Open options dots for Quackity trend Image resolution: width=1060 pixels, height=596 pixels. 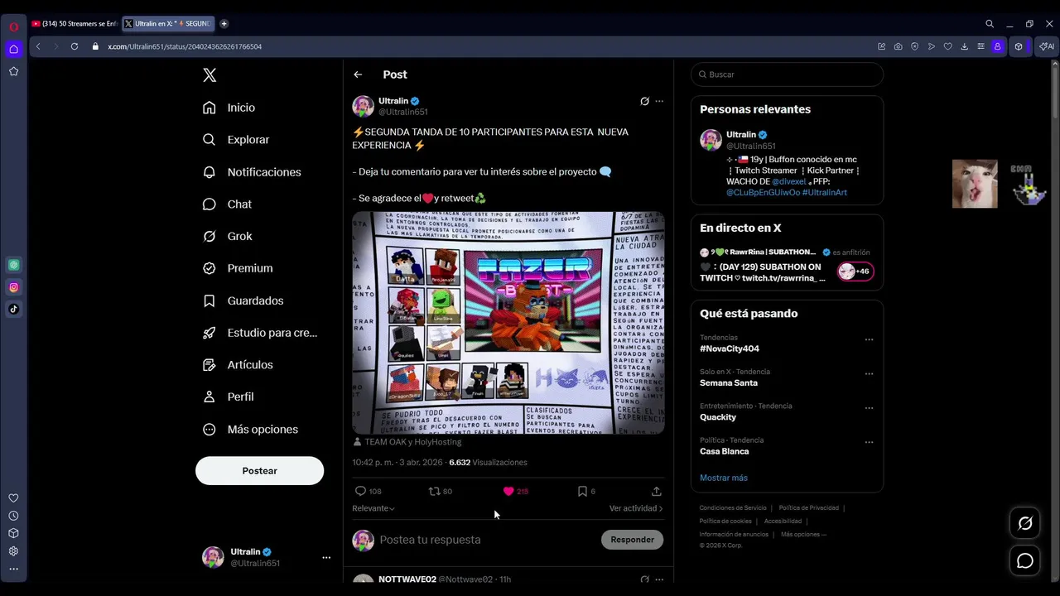click(x=869, y=408)
